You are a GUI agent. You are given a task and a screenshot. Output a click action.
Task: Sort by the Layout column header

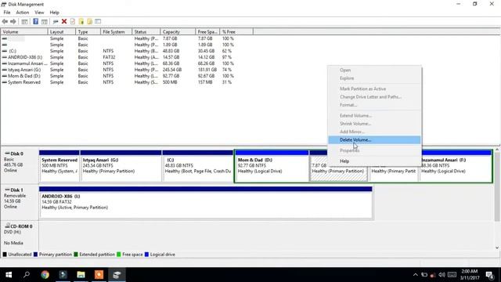[62, 31]
